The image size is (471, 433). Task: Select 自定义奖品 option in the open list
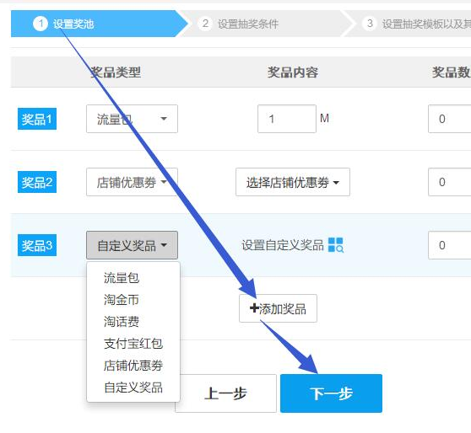click(x=133, y=388)
